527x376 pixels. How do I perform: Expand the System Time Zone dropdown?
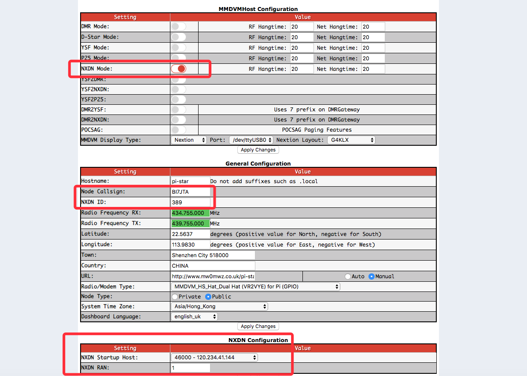pyautogui.click(x=219, y=306)
